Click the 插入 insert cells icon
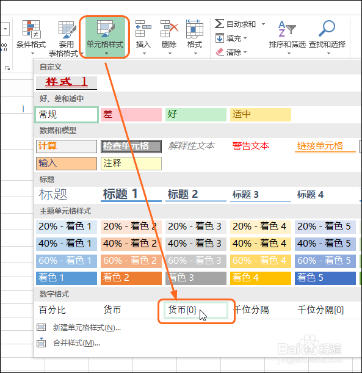The image size is (362, 373). [143, 29]
